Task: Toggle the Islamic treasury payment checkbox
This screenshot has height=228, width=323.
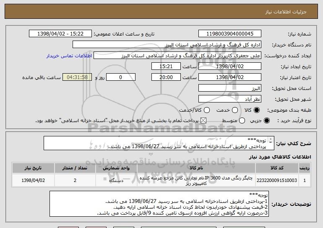Action: point(203,120)
